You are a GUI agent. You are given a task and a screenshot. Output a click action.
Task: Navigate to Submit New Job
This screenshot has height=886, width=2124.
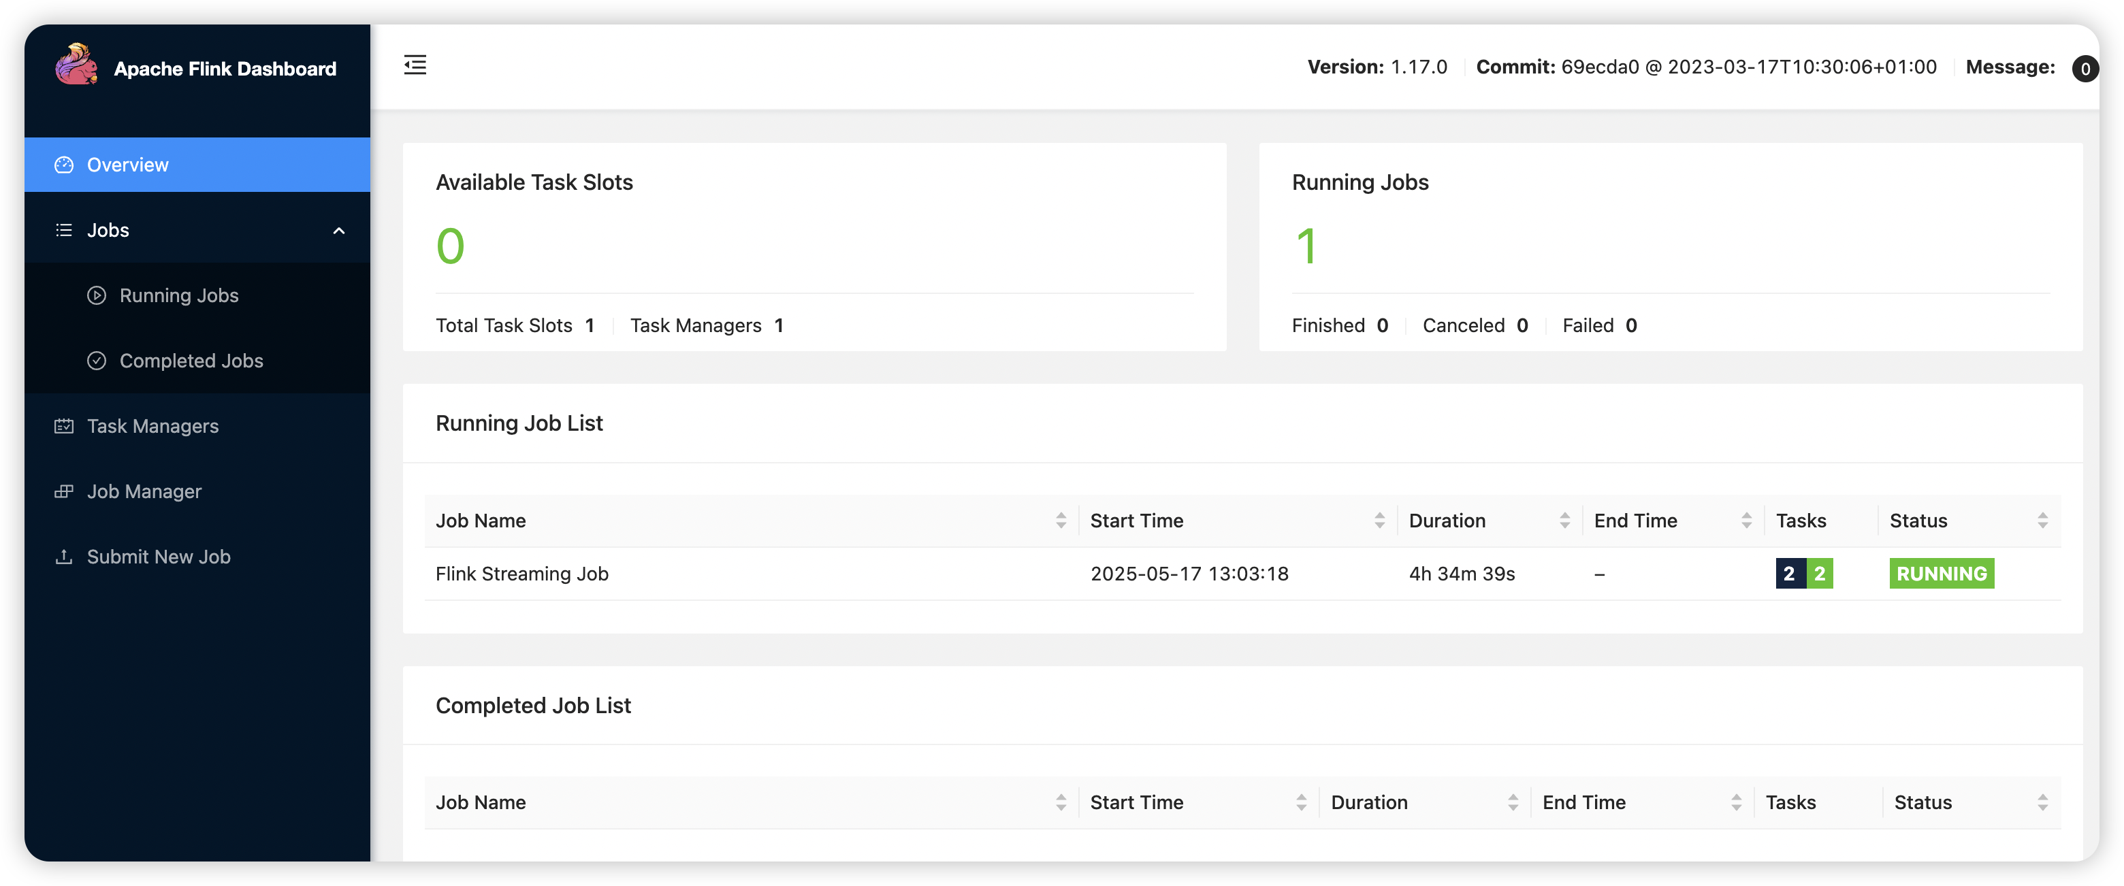coord(159,557)
